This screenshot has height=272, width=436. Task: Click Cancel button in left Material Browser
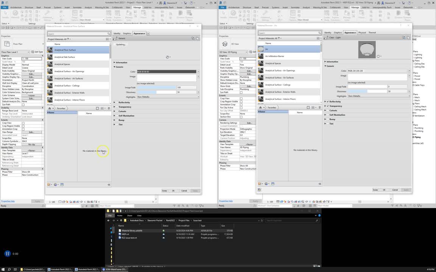click(184, 191)
